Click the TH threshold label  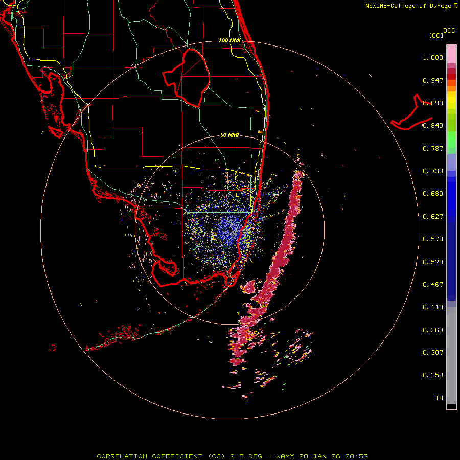coord(439,398)
